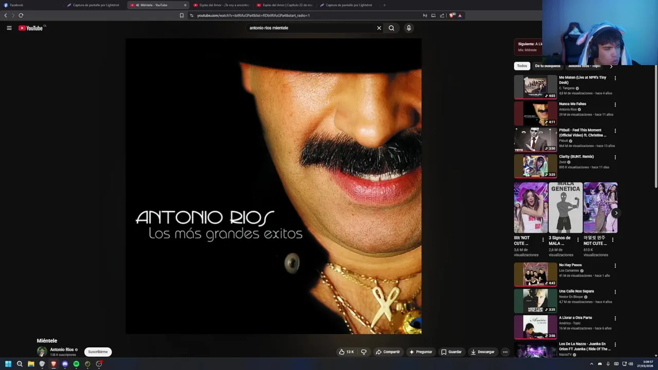
Task: Download video with Descargar button
Action: click(x=483, y=352)
